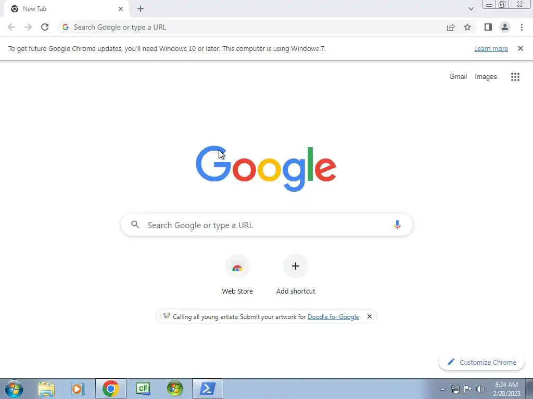Open the C# application on taskbar
Viewport: 533px width, 399px height.
pos(143,389)
